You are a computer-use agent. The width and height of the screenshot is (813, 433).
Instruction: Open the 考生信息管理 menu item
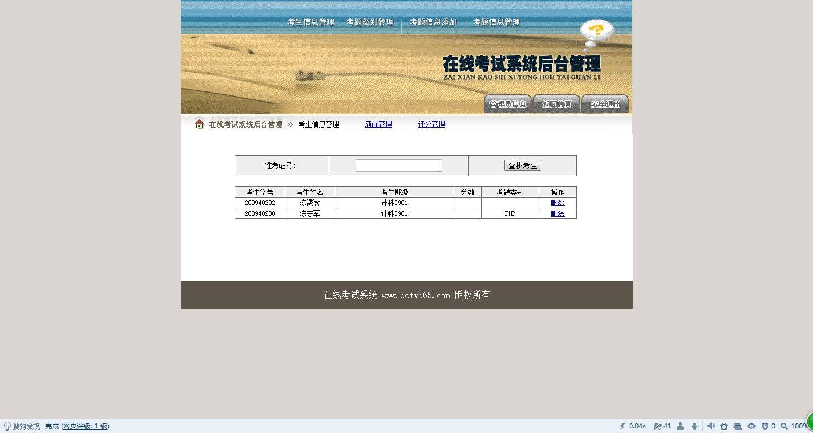point(311,23)
